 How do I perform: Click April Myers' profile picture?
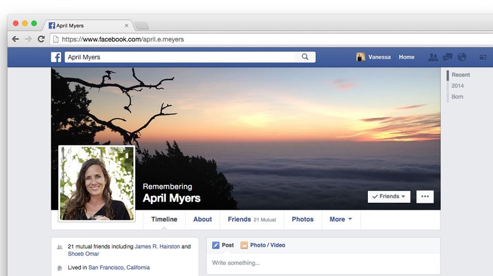[97, 184]
